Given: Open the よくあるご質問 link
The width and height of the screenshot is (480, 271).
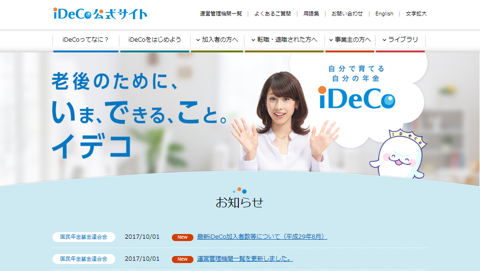Looking at the screenshot, I should [273, 14].
